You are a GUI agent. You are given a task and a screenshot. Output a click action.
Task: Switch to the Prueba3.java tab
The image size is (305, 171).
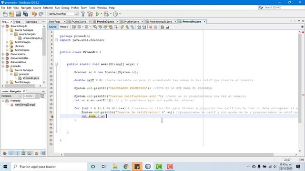tap(105, 21)
